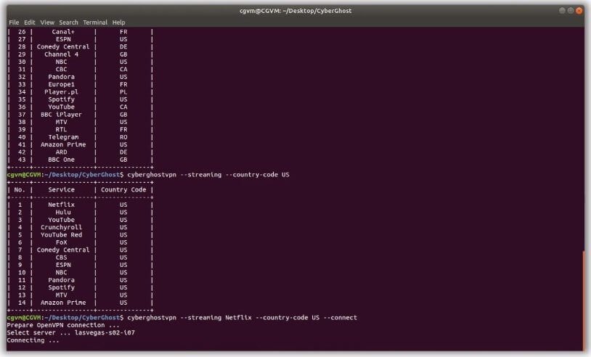
Task: Select the 'CBS' service entry
Action: 61,258
